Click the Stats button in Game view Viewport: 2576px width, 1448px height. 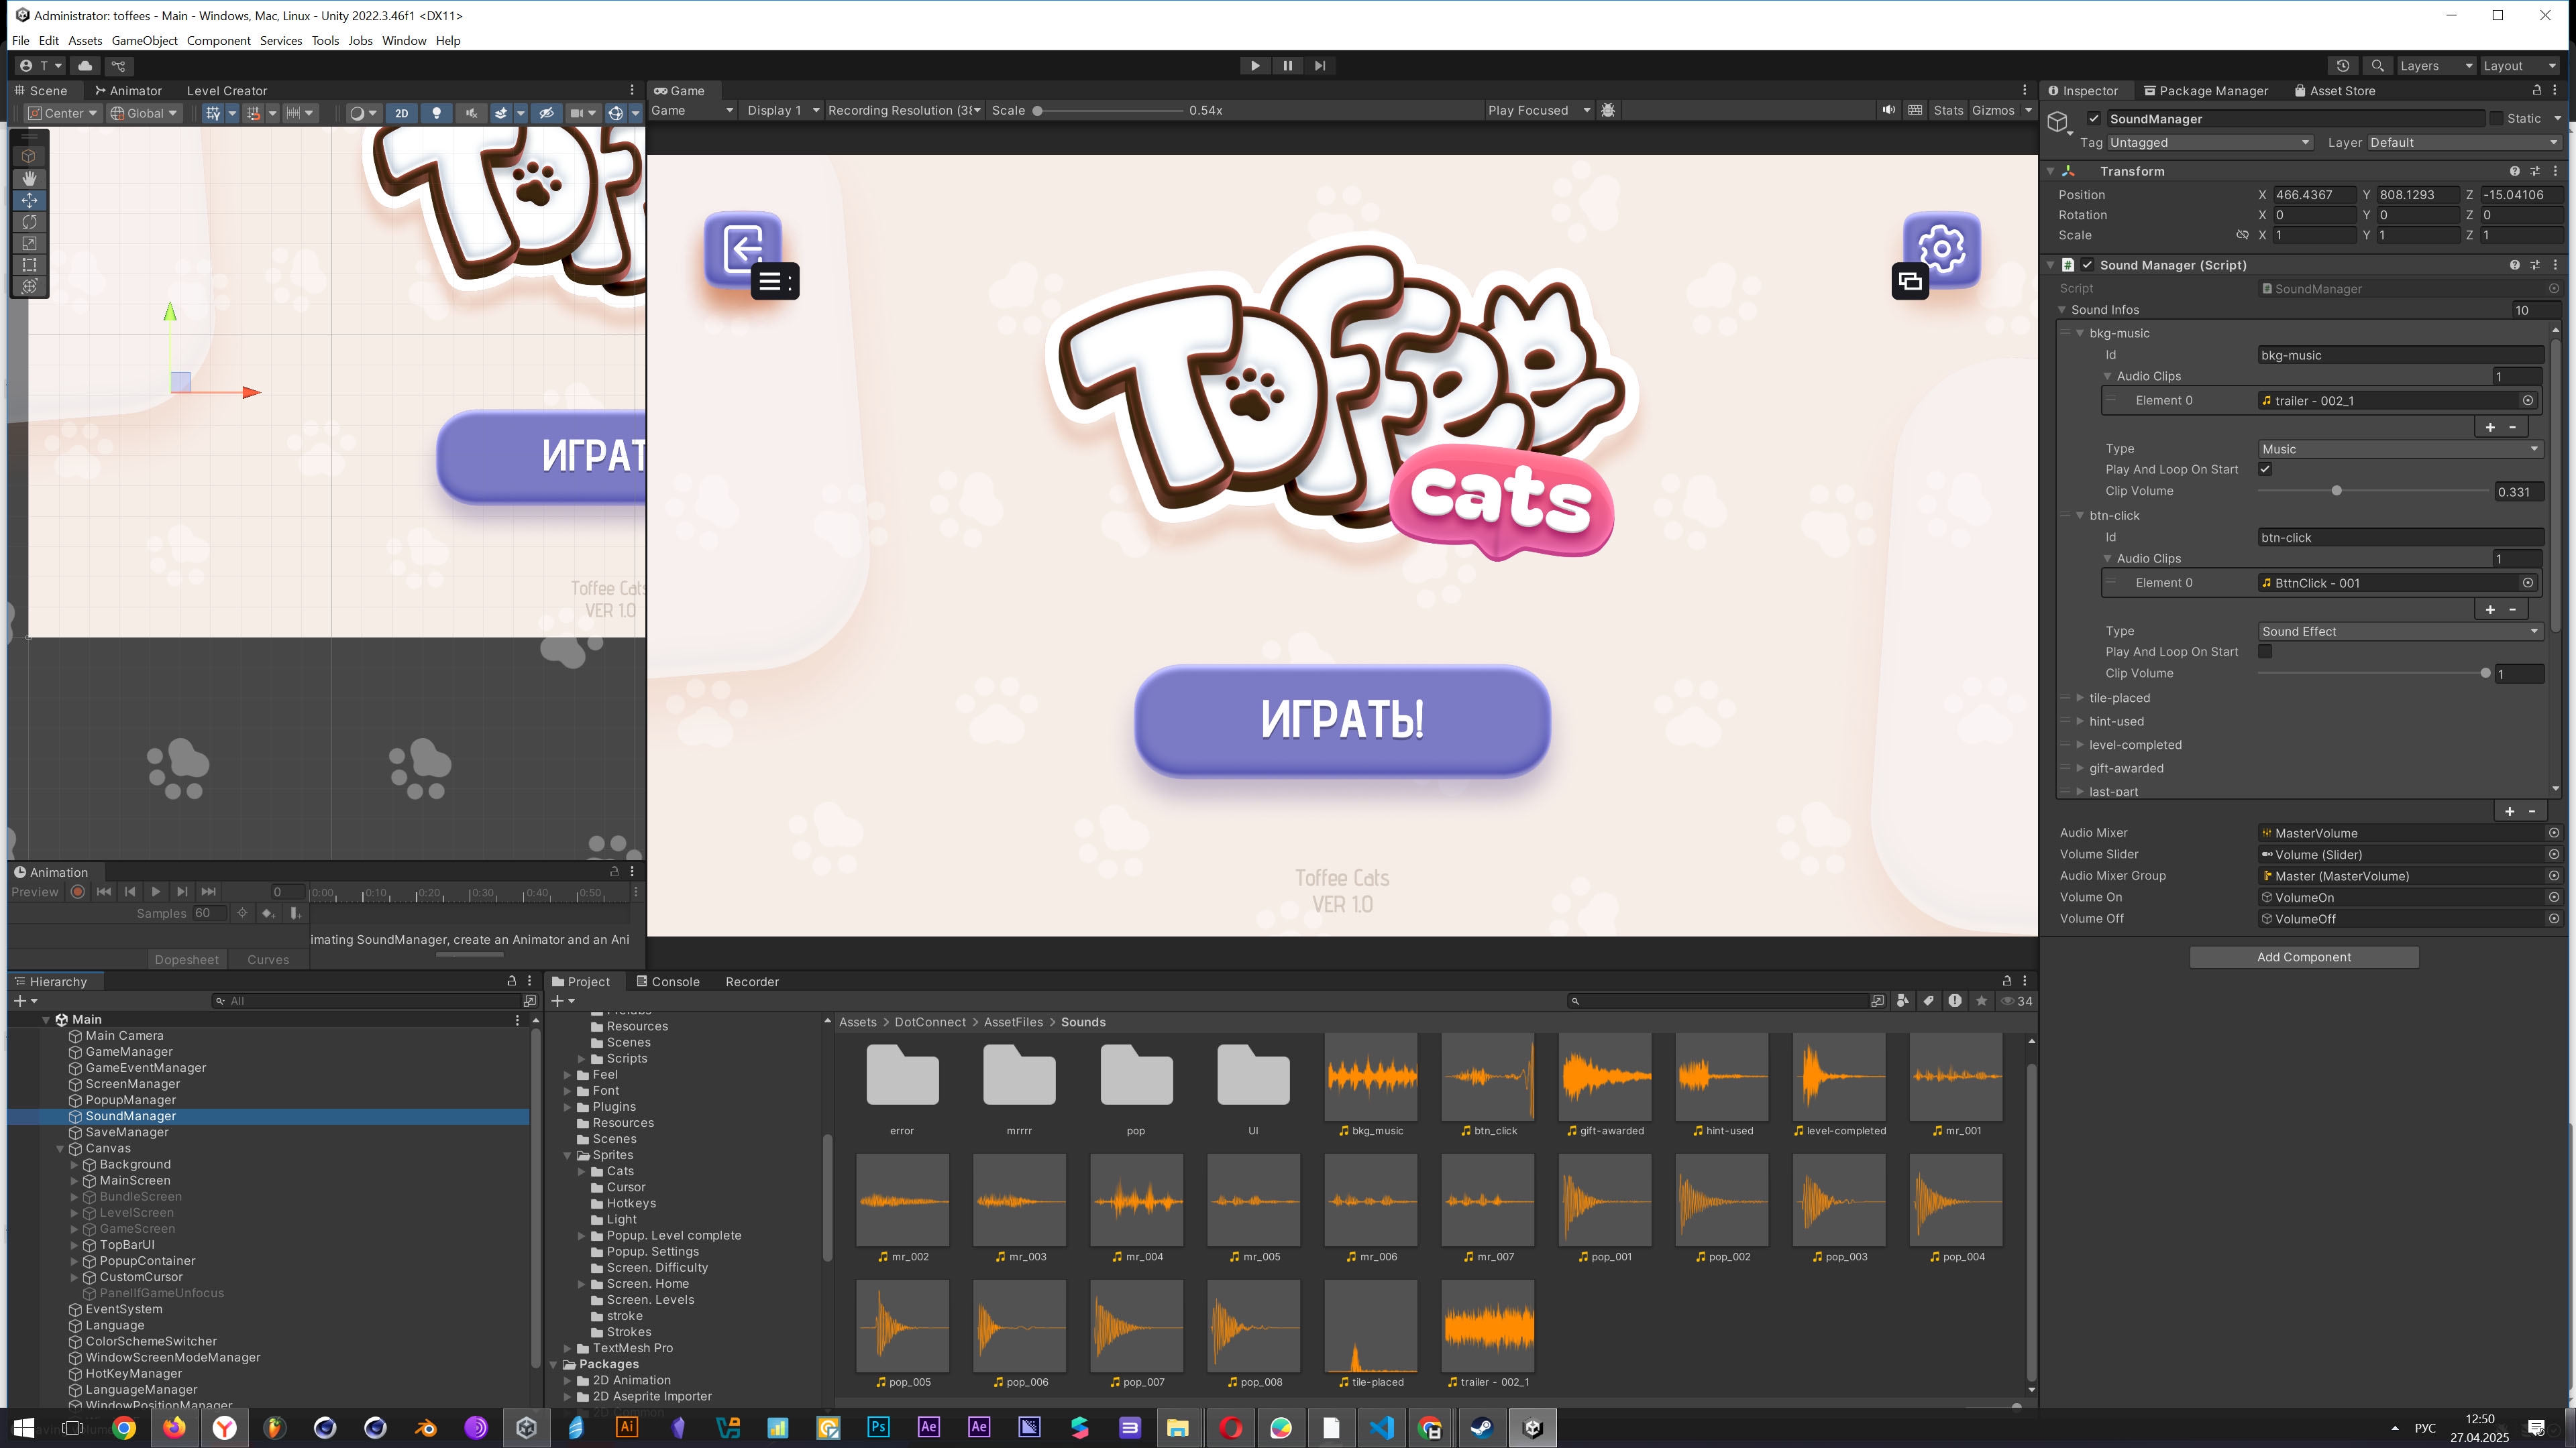[1948, 110]
